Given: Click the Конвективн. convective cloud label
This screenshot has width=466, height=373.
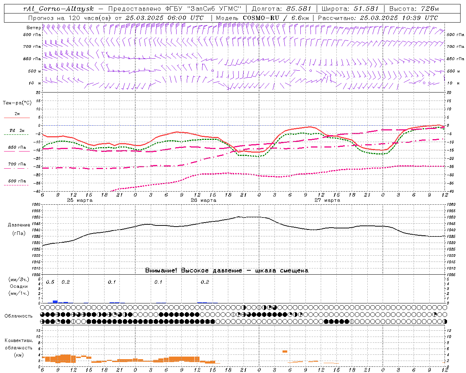Looking at the screenshot, I should (19, 340).
